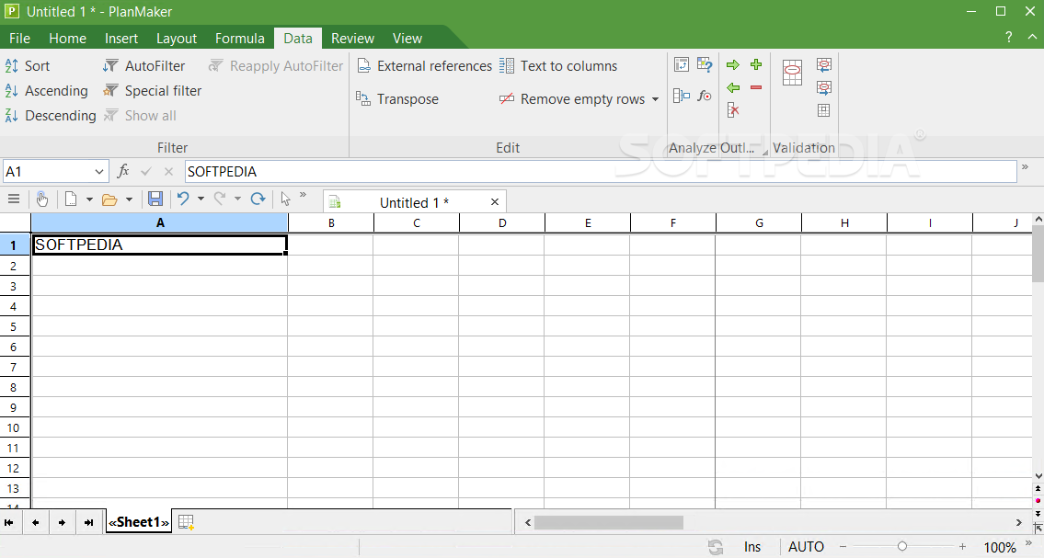The height and width of the screenshot is (558, 1044).
Task: Click External references command
Action: tap(425, 66)
